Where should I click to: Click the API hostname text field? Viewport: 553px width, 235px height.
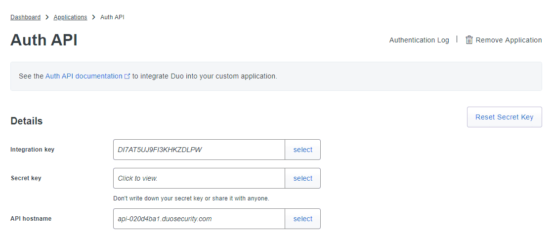(x=199, y=219)
